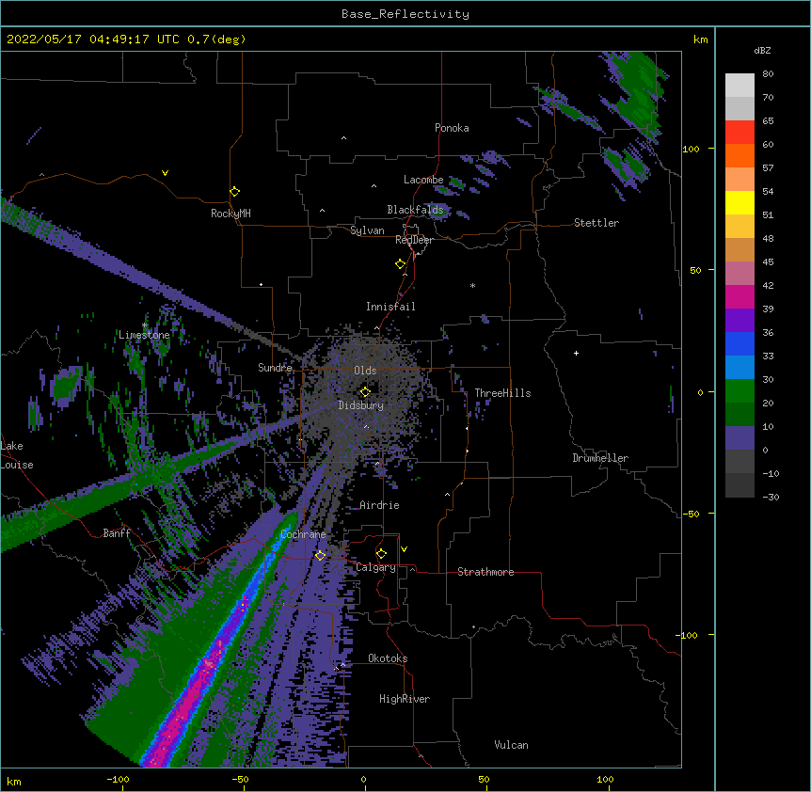Select the blue 33-36 dBZ legend swatch
The width and height of the screenshot is (811, 792).
point(739,343)
